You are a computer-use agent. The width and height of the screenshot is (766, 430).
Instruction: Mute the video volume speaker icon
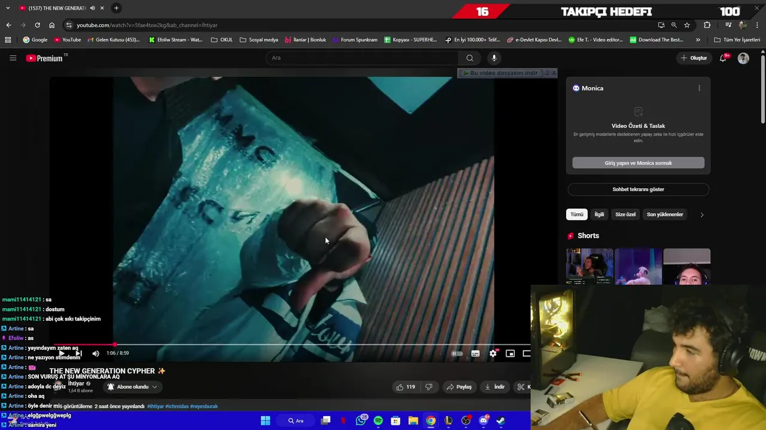click(x=96, y=353)
